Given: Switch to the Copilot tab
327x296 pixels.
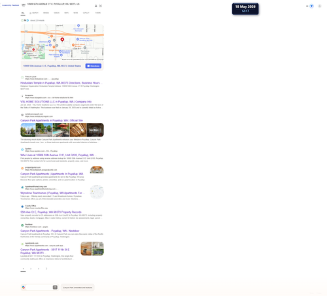Looking at the screenshot, I should (86, 13).
